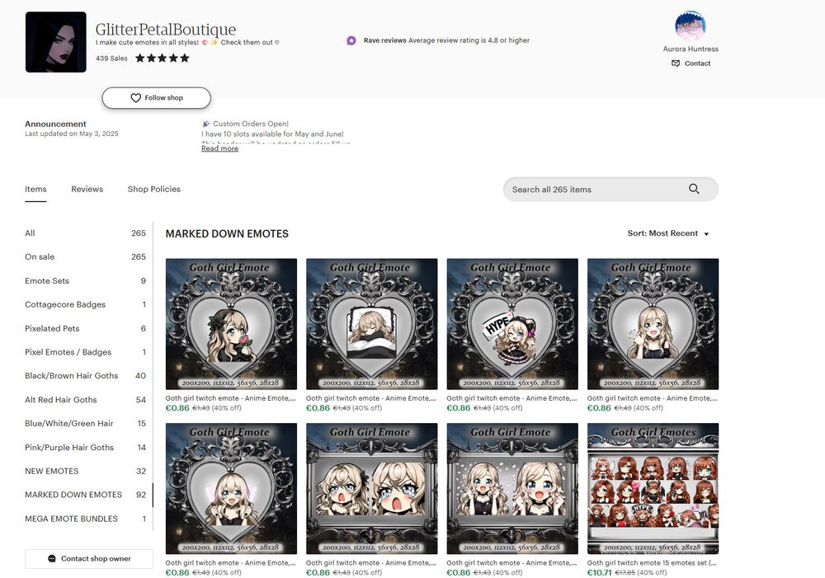Viewport: 825px width, 578px height.
Task: Select the Pixelated Pets category
Action: tap(85, 328)
